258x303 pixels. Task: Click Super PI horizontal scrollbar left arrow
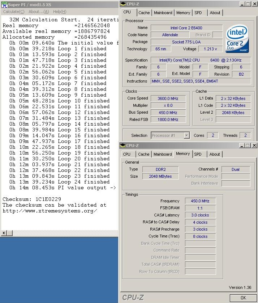coord(4,233)
